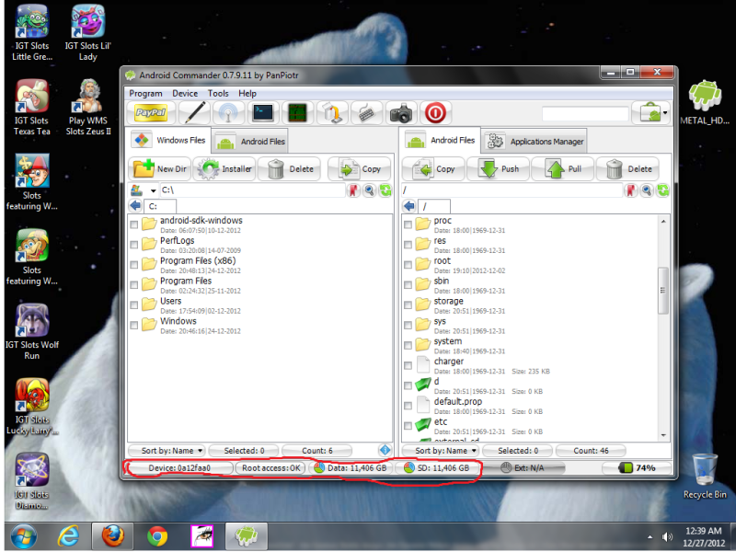Screen dimensions: 736x552
Task: Click the sign APK file toolbar icon
Action: pos(332,112)
